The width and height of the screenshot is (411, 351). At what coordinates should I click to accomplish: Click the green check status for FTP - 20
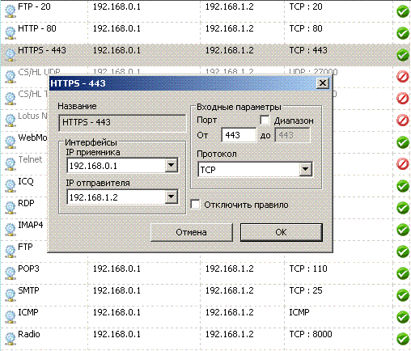(403, 11)
